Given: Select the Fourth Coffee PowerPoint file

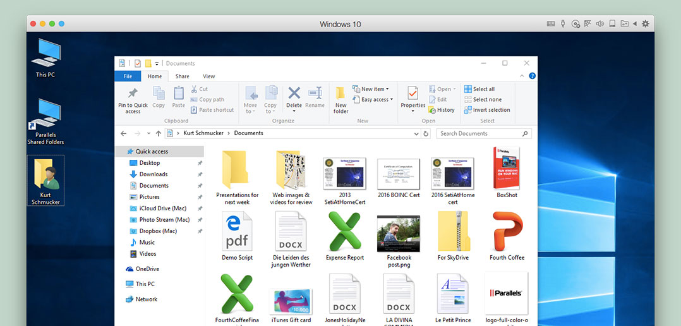Looking at the screenshot, I should 507,236.
